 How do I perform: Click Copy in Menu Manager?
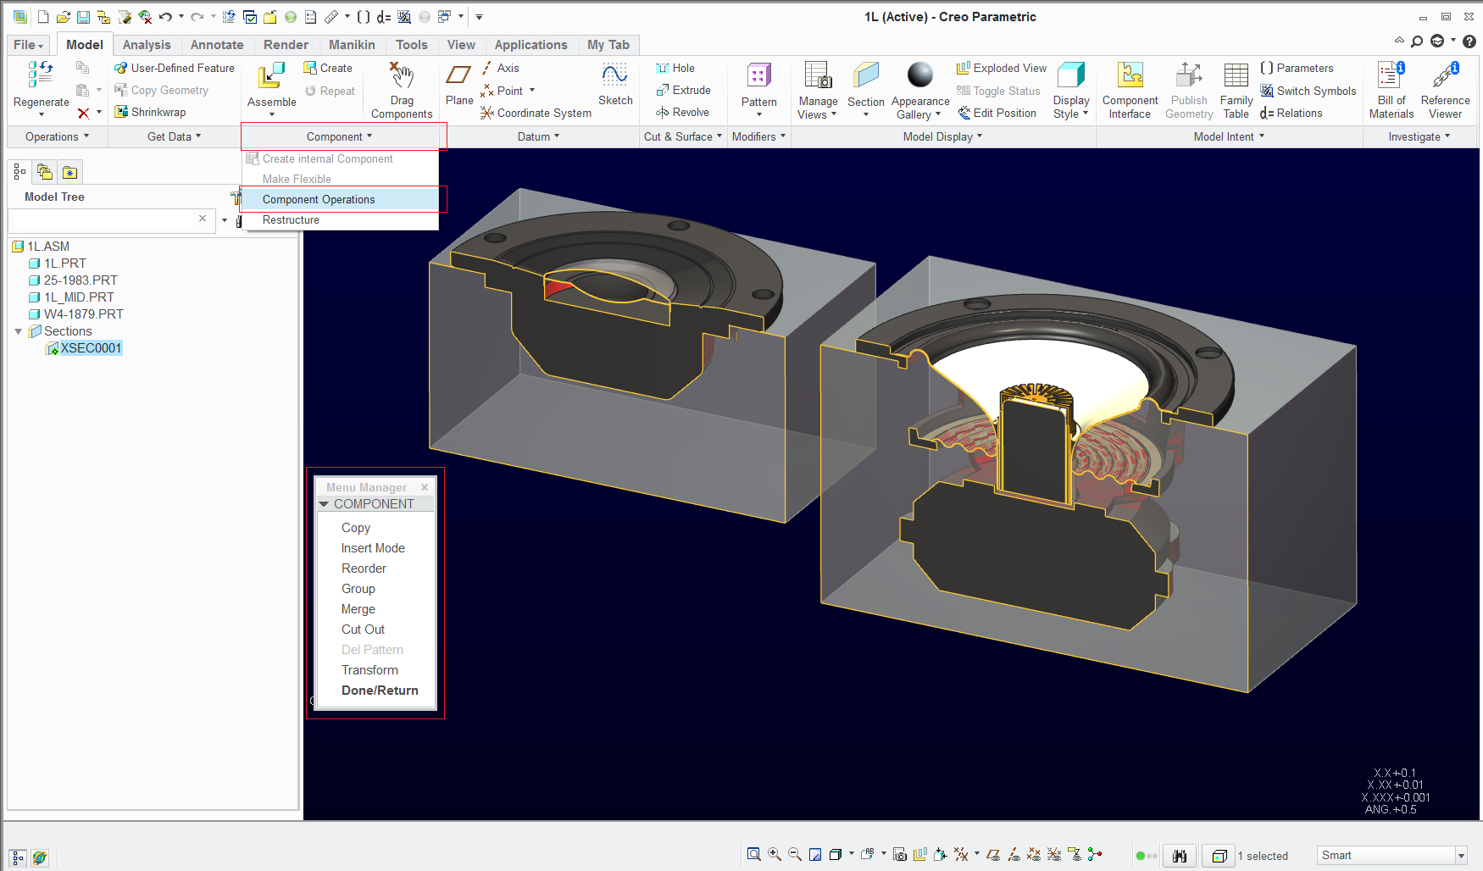tap(356, 528)
